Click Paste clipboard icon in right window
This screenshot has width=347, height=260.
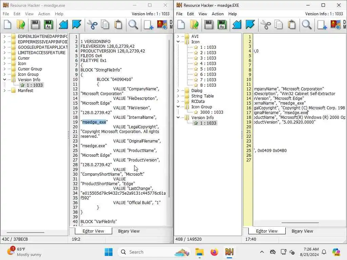click(292, 24)
